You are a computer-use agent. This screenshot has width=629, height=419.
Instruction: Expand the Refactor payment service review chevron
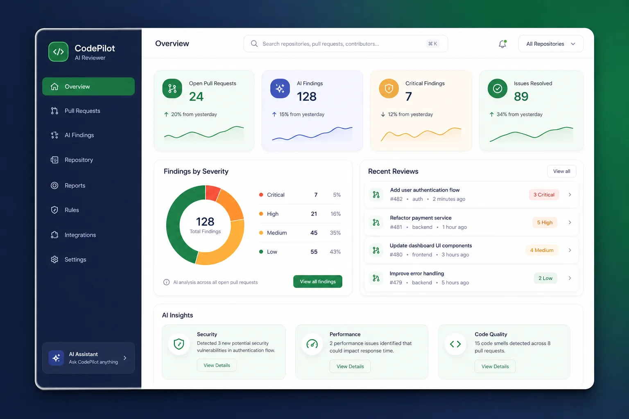(x=570, y=223)
